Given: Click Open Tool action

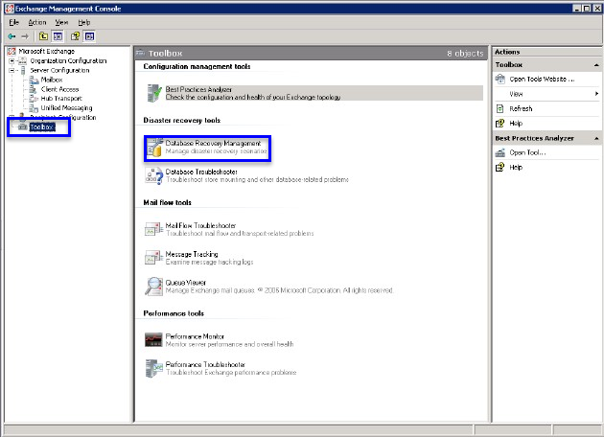Looking at the screenshot, I should pos(527,152).
